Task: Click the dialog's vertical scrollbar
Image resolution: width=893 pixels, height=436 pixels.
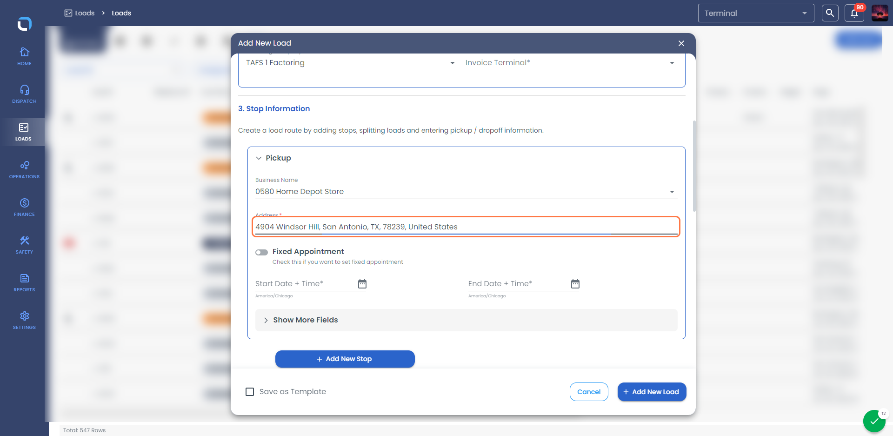Action: (x=694, y=166)
